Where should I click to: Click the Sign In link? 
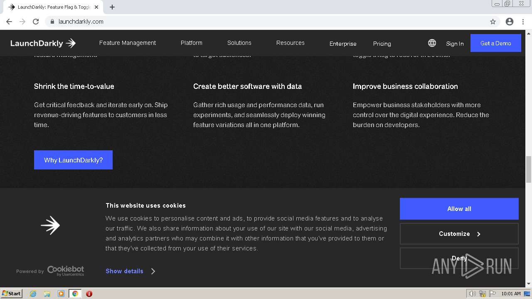pyautogui.click(x=455, y=44)
